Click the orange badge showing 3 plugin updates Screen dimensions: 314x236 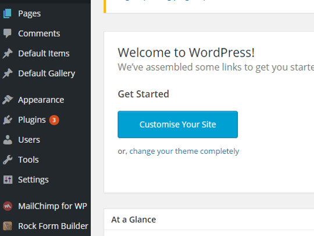point(54,120)
